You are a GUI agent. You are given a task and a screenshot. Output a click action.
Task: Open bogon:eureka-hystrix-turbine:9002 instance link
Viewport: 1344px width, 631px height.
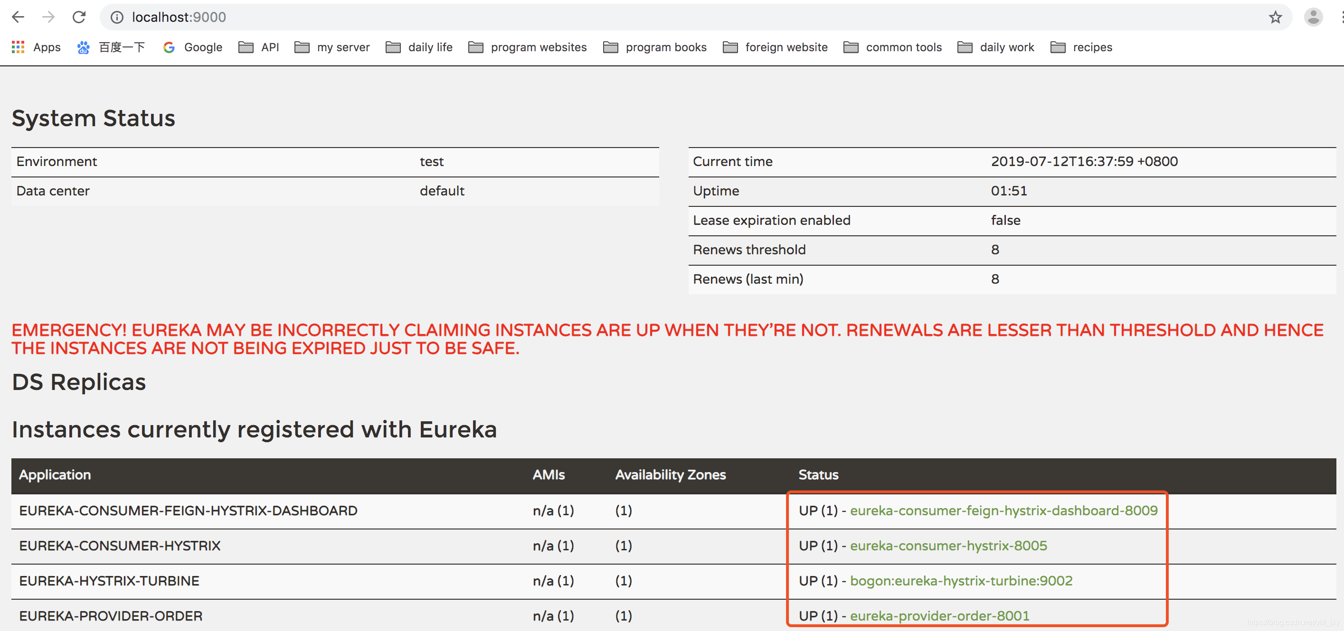pos(961,580)
